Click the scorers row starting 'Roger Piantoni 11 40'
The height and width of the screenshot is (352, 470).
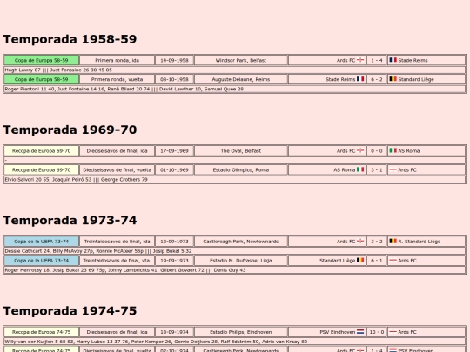coord(234,89)
